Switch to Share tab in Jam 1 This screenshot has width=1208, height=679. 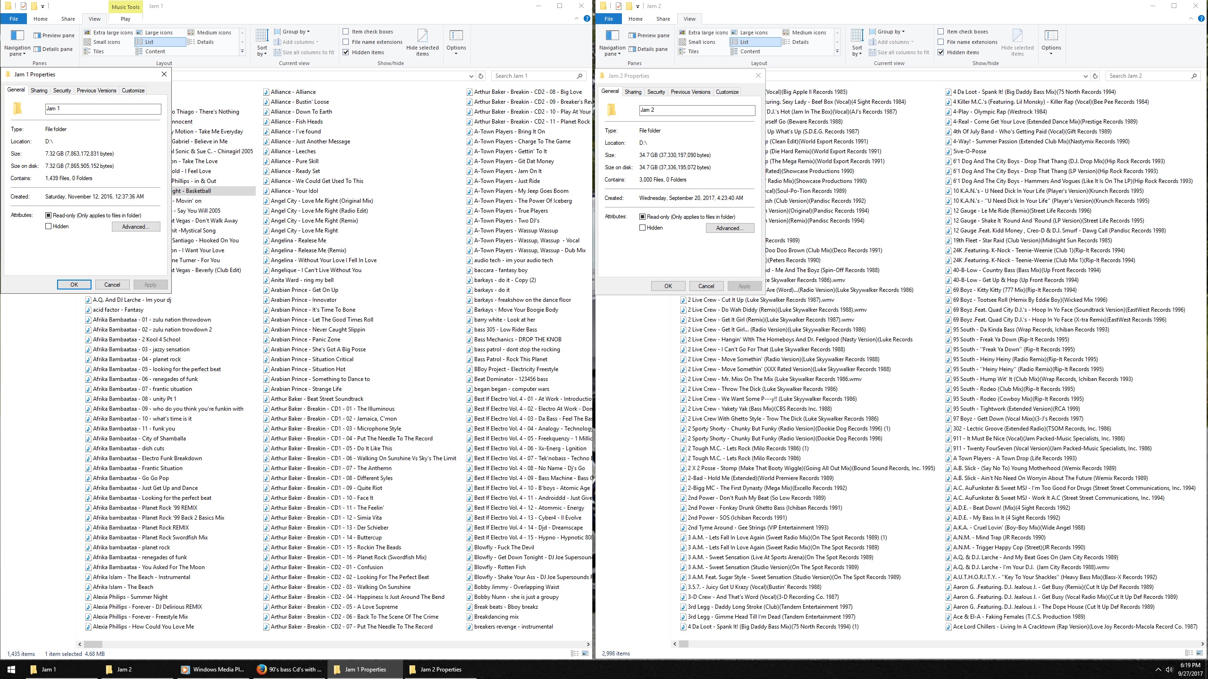click(68, 19)
